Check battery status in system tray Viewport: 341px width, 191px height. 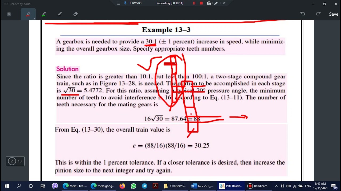[301, 186]
